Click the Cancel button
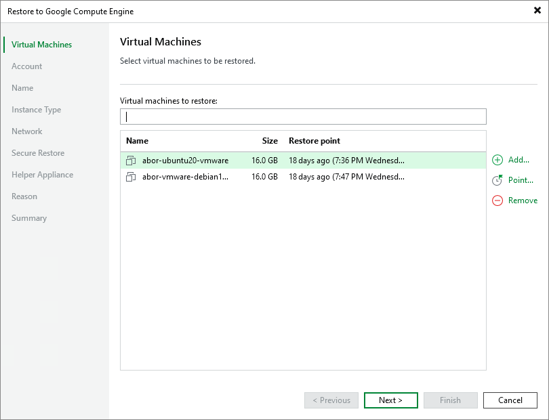 pyautogui.click(x=510, y=400)
